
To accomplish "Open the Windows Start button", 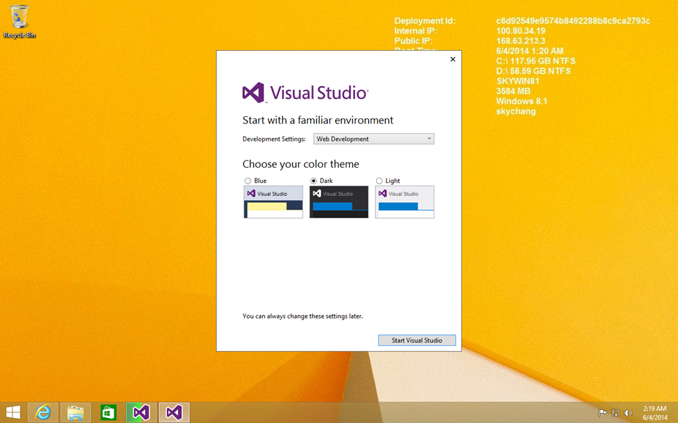I will [x=13, y=412].
